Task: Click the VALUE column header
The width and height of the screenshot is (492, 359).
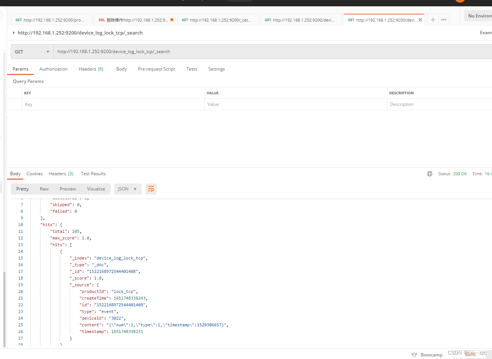Action: pyautogui.click(x=213, y=93)
